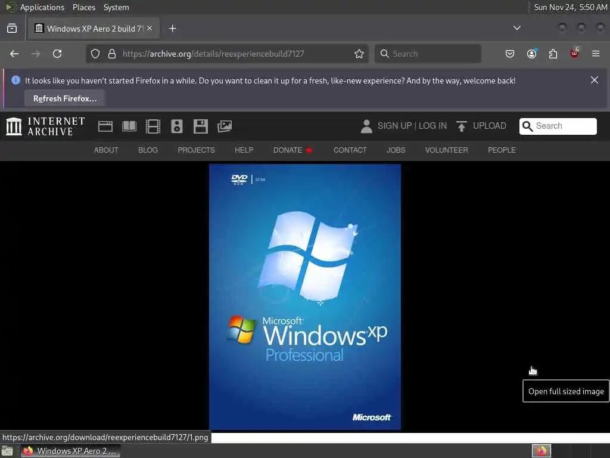The width and height of the screenshot is (610, 458).
Task: Click the Firefox forward arrow
Action: click(36, 54)
